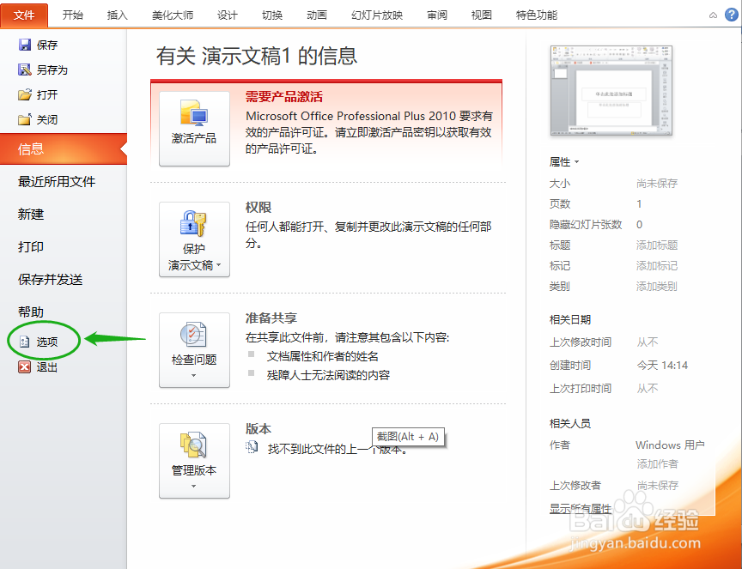Screen dimensions: 742x569
Task: Open the 动画 ribbon tab
Action: pos(317,15)
